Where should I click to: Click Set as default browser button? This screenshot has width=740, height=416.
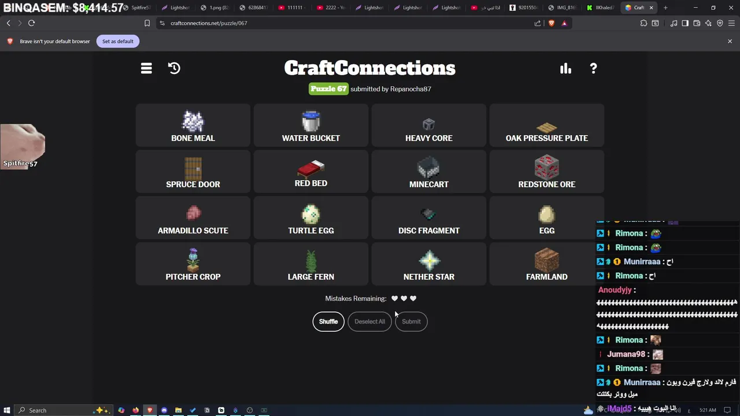[x=118, y=41]
